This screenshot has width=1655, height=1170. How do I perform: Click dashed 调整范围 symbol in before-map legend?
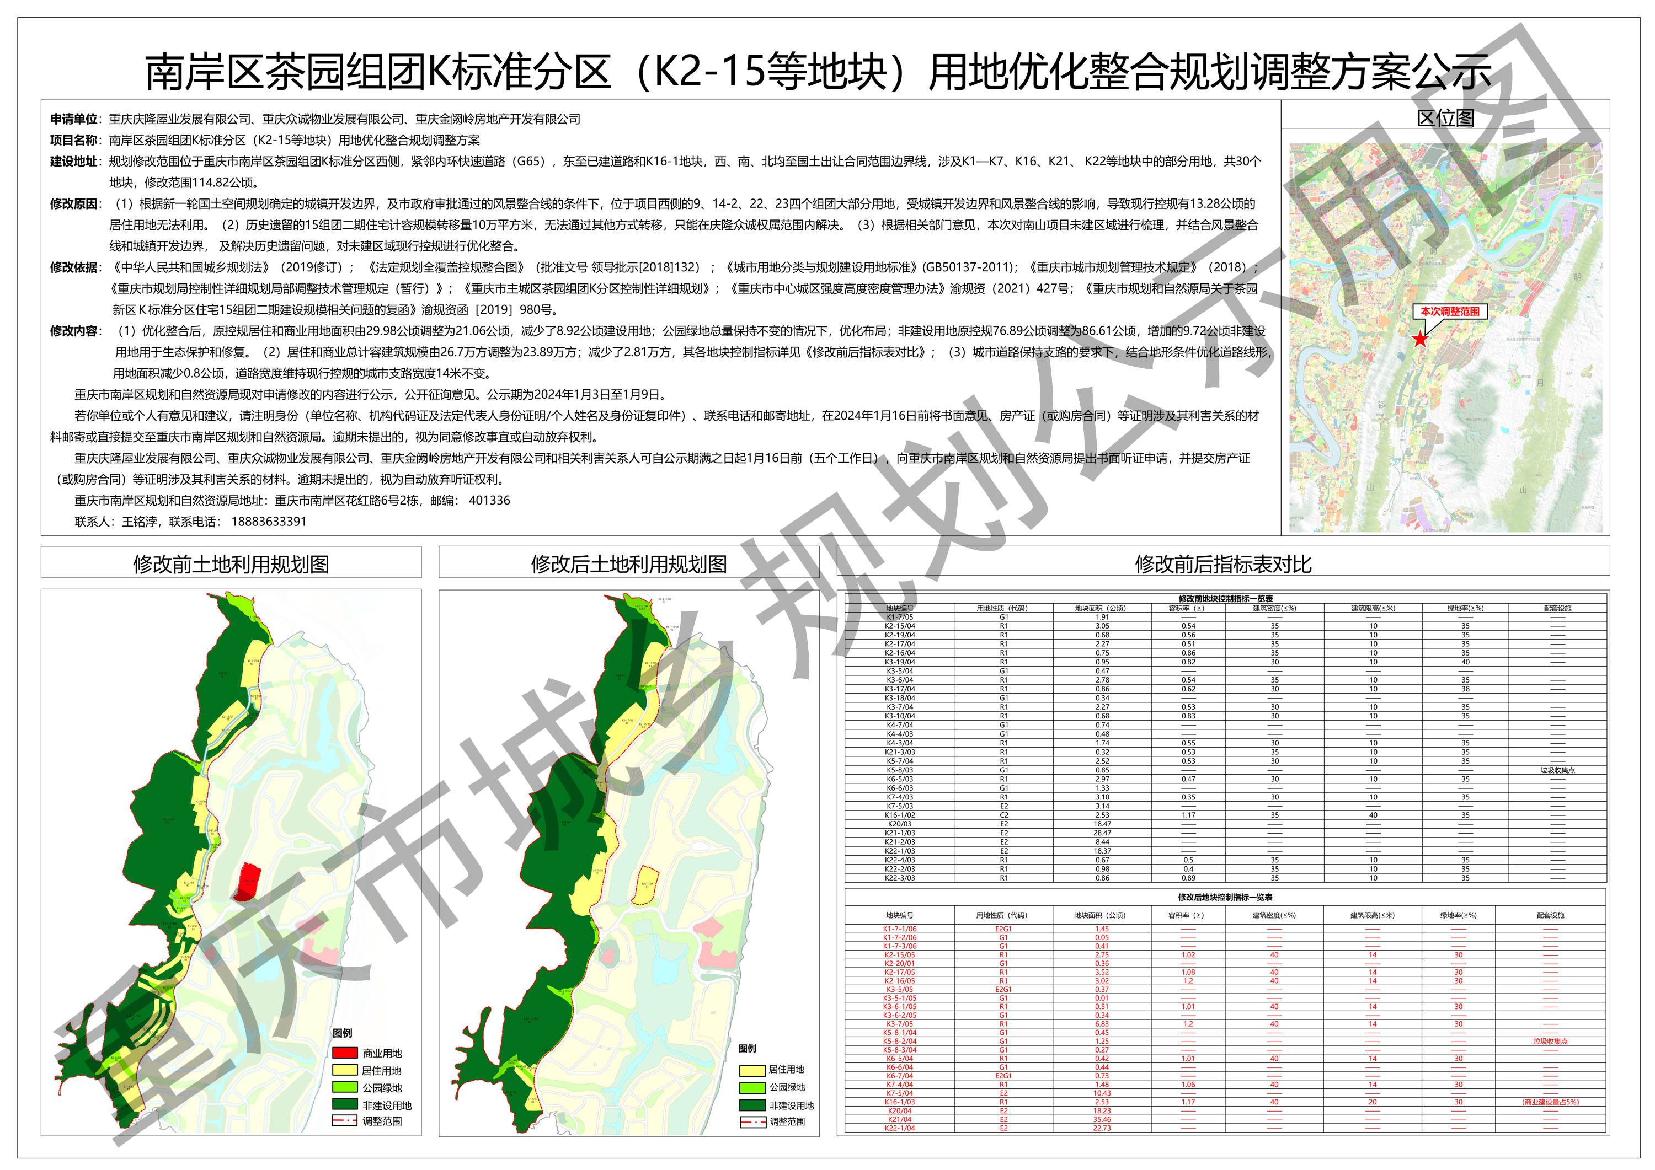(345, 1120)
